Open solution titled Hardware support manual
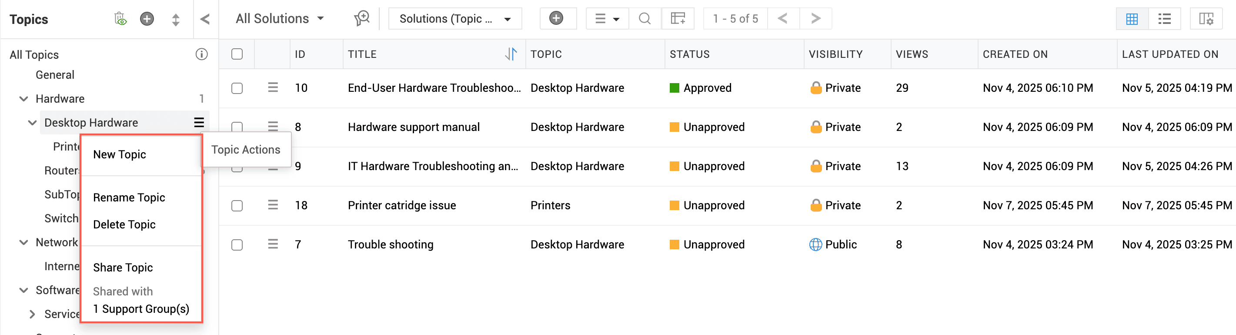The height and width of the screenshot is (335, 1236). tap(414, 127)
